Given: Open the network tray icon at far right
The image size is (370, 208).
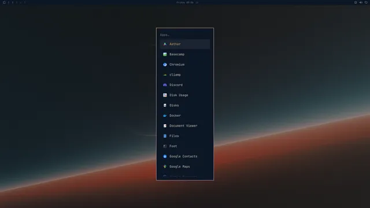Looking at the screenshot, I should (x=366, y=2).
